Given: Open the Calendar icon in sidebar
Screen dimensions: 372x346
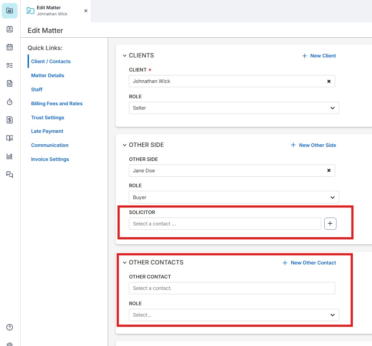Looking at the screenshot, I should point(10,47).
